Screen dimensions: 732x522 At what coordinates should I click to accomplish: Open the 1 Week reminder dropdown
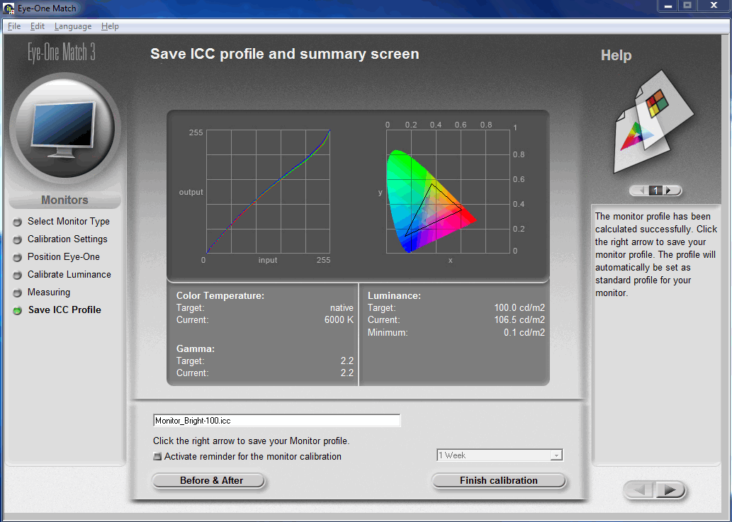click(500, 455)
